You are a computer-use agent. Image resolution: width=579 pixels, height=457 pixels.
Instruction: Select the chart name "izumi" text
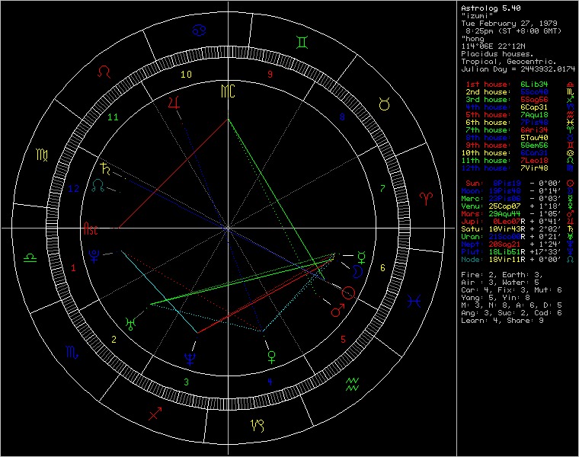pyautogui.click(x=477, y=16)
